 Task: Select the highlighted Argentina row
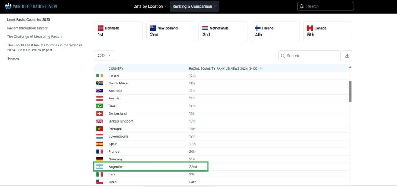point(151,167)
